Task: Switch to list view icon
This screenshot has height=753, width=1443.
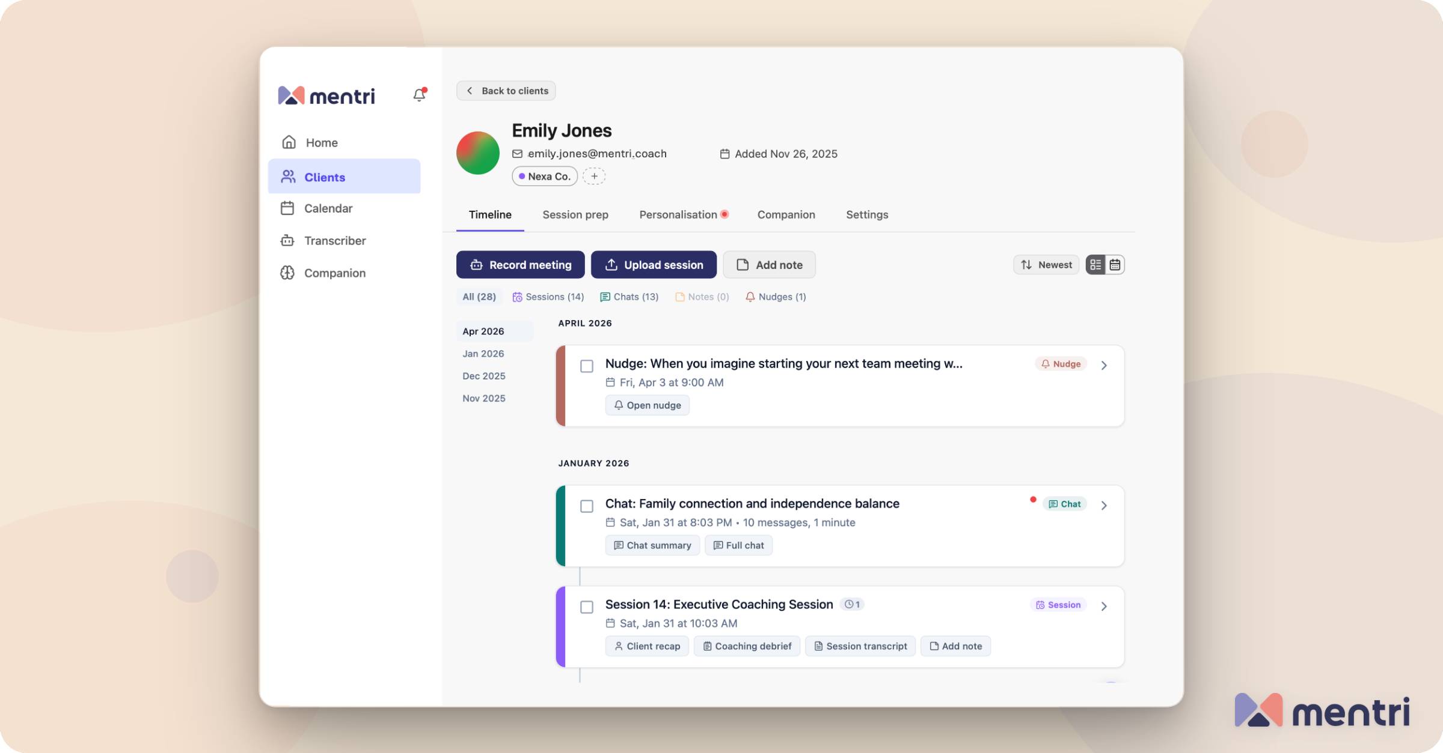Action: 1095,265
